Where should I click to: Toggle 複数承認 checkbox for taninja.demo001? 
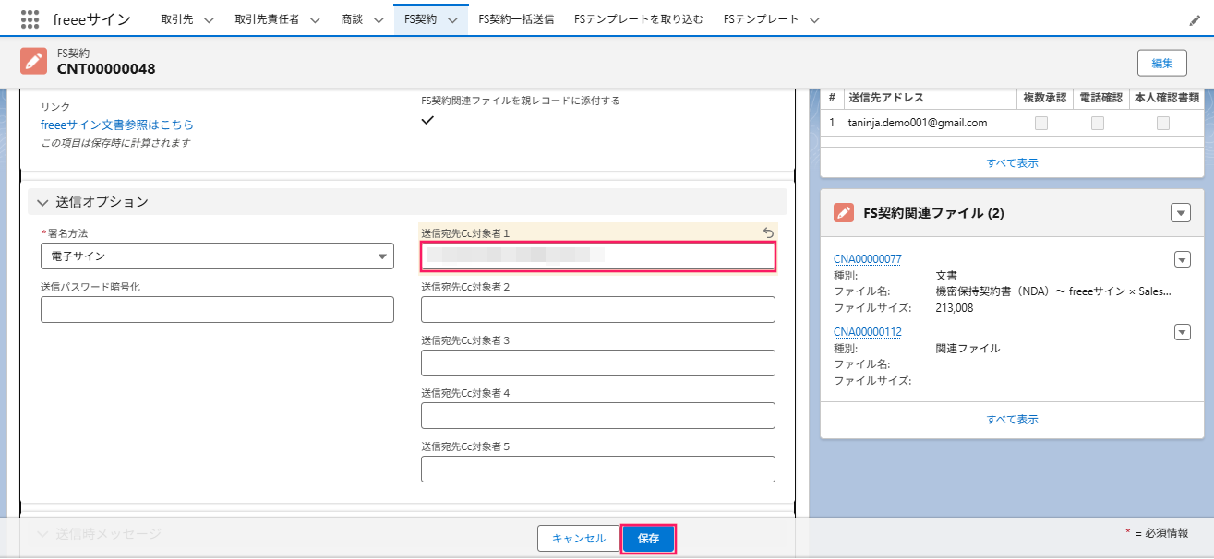click(1041, 123)
